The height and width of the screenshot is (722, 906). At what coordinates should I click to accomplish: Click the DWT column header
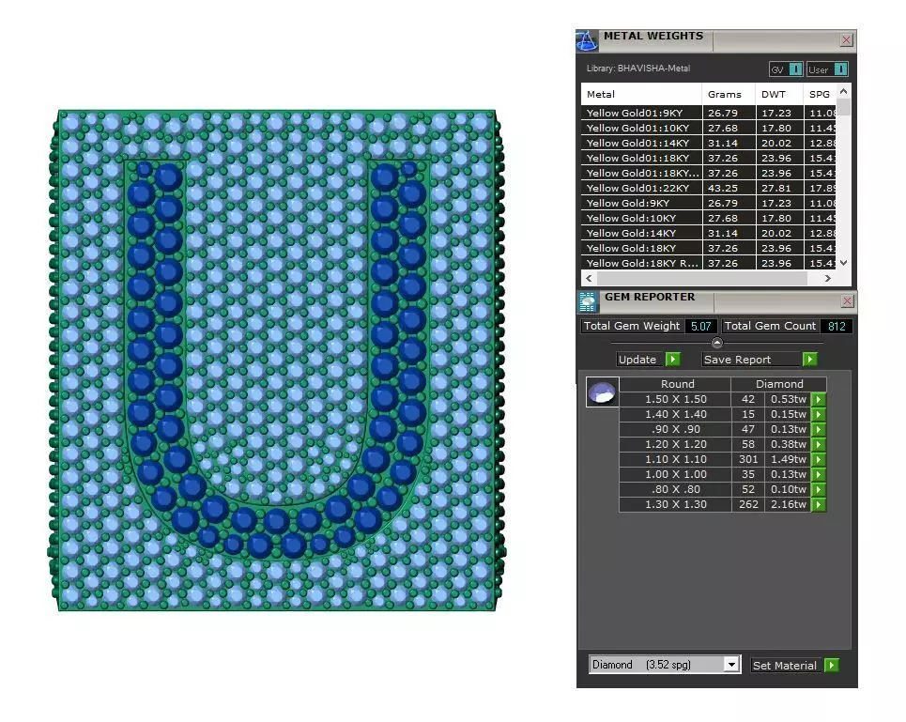click(x=779, y=94)
